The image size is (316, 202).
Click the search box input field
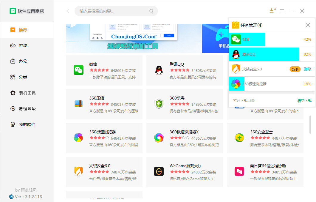coord(116,11)
